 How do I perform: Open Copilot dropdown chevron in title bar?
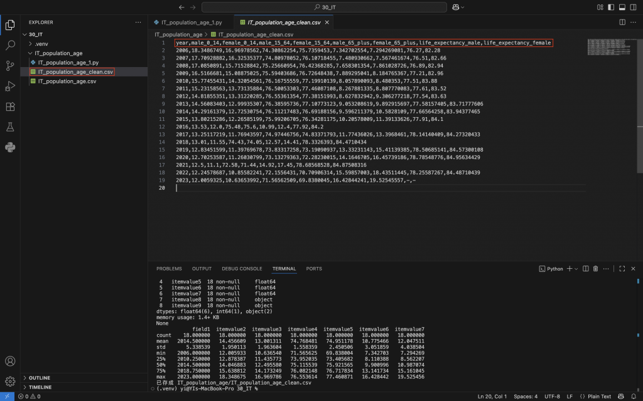463,8
